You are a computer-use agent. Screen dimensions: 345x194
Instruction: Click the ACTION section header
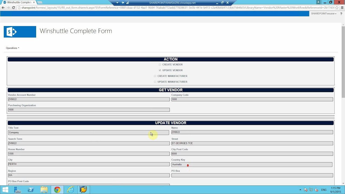[x=171, y=59]
